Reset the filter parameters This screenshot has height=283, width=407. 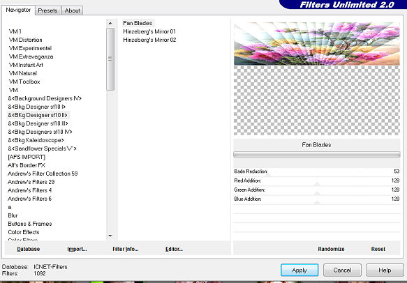378,249
